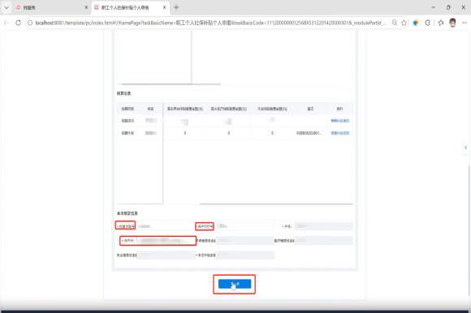Click the 备注 column header
Viewport: 471px width, 313px height.
(x=310, y=109)
